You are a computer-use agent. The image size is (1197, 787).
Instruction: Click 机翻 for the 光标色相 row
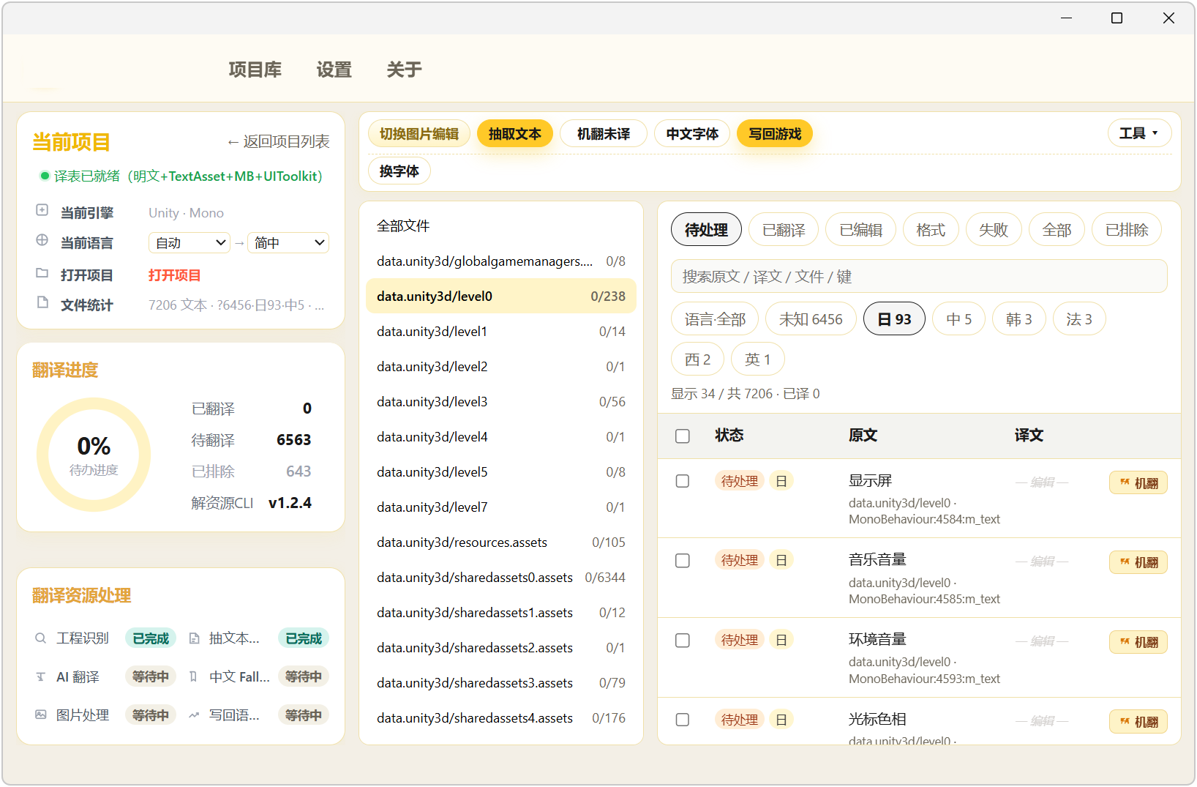1138,722
